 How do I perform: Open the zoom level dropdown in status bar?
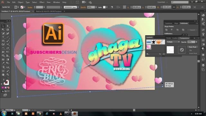(14, 110)
